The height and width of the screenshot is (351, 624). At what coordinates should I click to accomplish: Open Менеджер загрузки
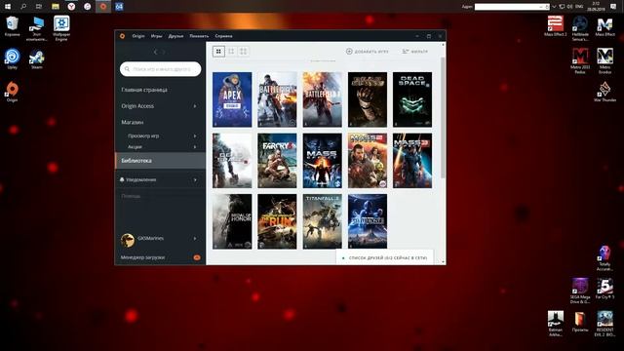[x=143, y=257]
